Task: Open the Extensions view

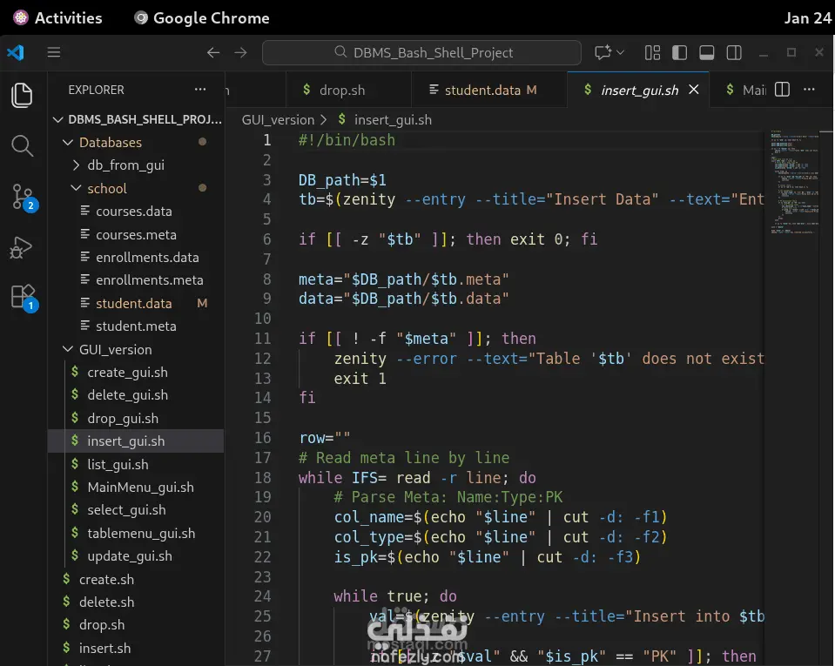Action: click(23, 298)
